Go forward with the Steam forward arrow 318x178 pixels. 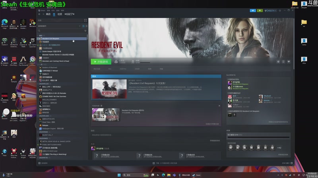click(x=43, y=14)
